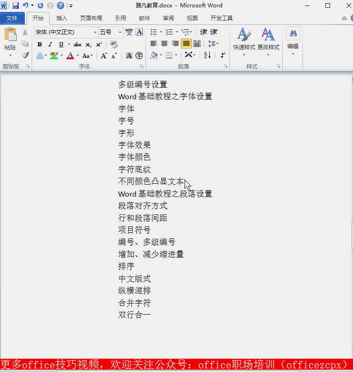This screenshot has width=353, height=372.
Task: Switch to the 引用 tab
Action: point(120,18)
